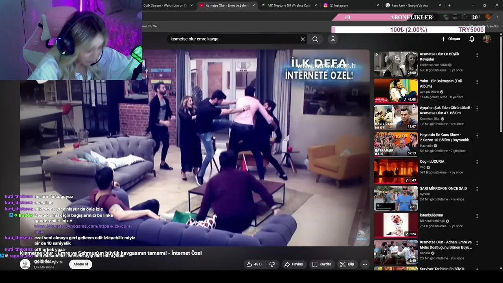Open thumbnail of Yalın Bir Bakmışsın album
The height and width of the screenshot is (283, 503).
[x=396, y=90]
